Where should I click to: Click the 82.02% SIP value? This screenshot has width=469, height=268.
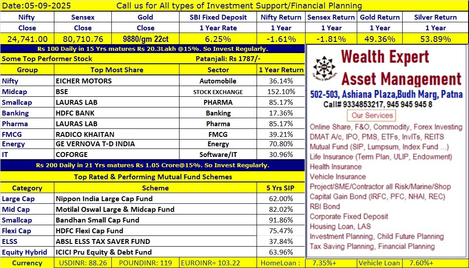(x=281, y=209)
